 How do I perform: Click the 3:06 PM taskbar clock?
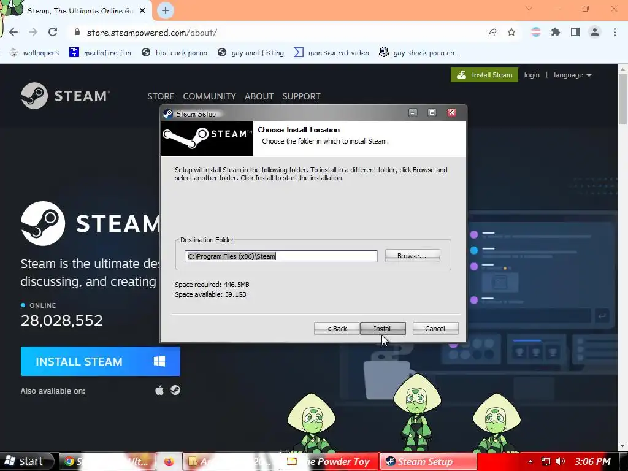coord(592,461)
